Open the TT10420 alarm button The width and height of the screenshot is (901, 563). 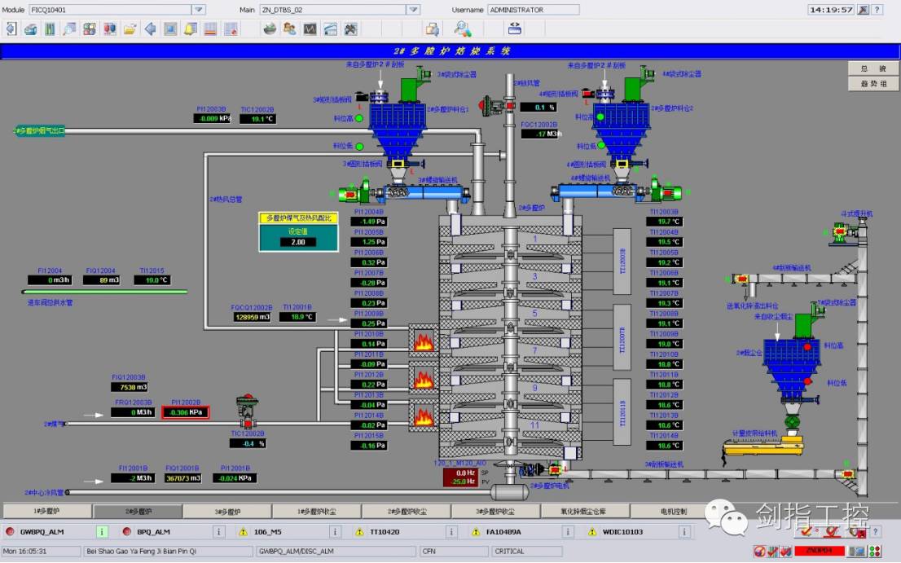tap(398, 532)
